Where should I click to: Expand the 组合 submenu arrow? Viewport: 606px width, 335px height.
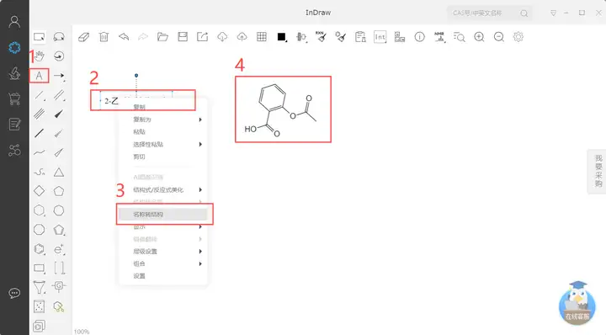200,263
